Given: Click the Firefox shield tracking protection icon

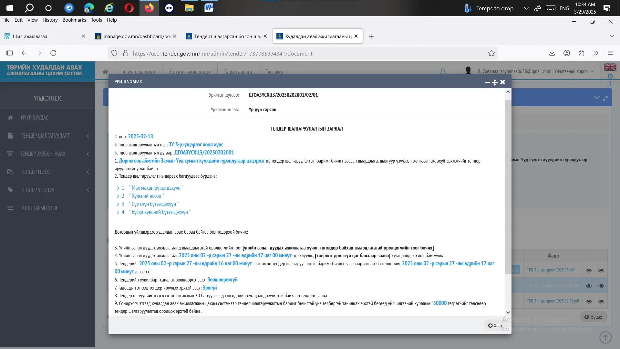Looking at the screenshot, I should pos(114,53).
